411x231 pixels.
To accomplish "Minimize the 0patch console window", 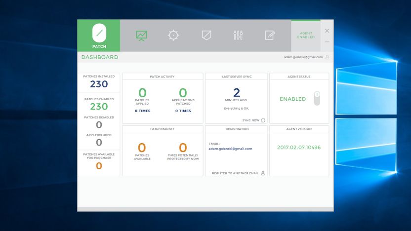I will click(327, 42).
